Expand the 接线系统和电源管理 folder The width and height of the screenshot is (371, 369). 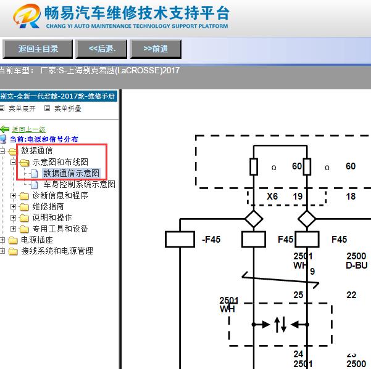tap(2, 251)
